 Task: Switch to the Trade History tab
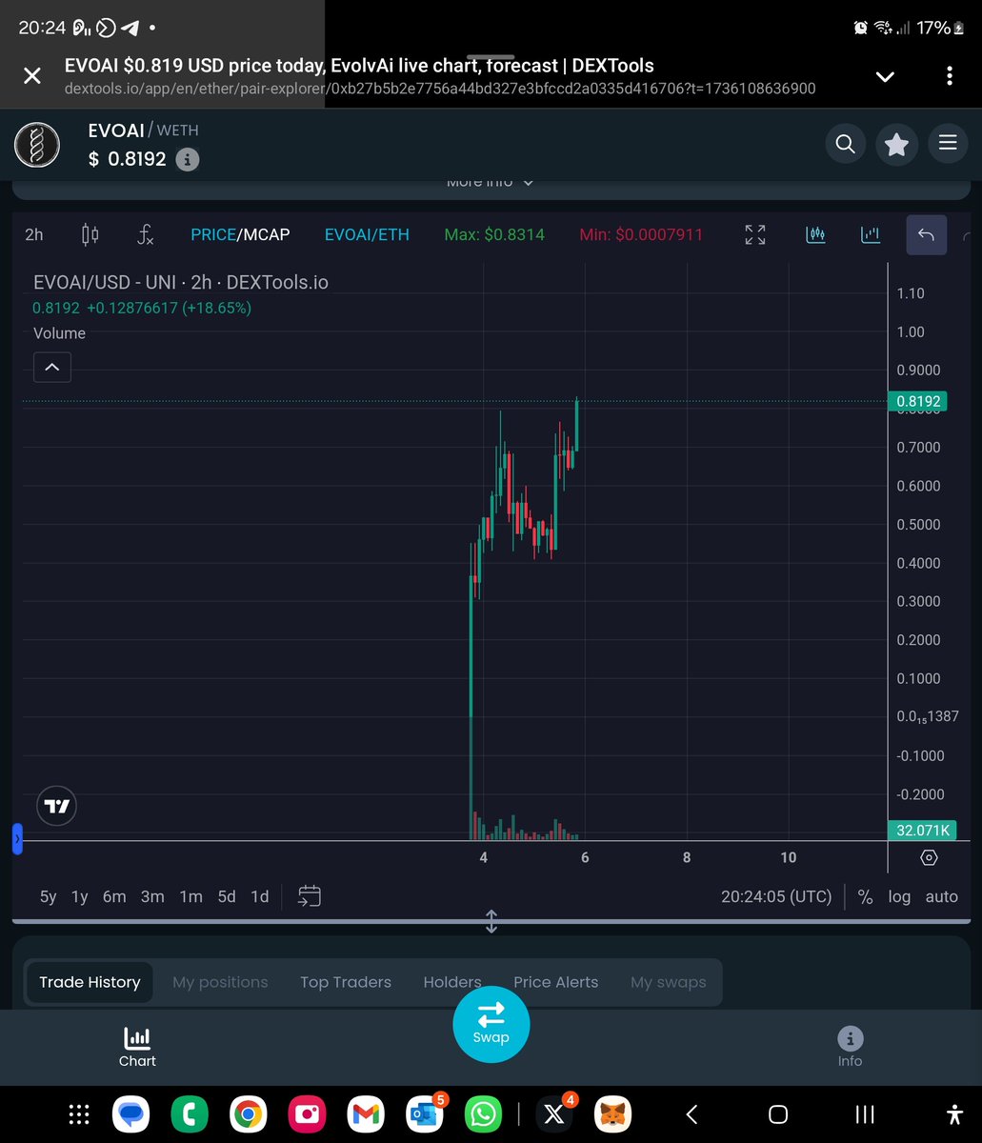pyautogui.click(x=90, y=982)
